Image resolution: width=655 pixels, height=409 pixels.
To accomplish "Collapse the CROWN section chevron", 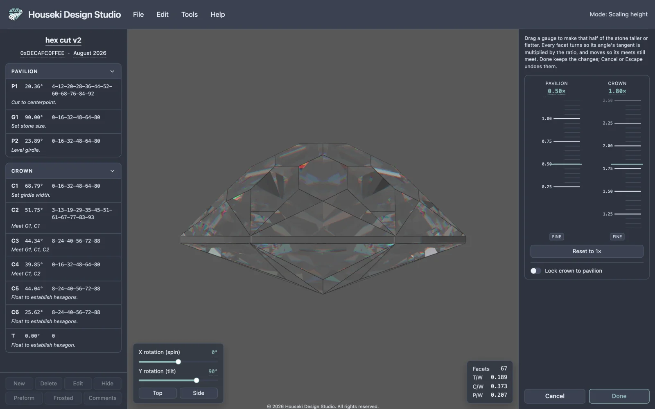I will click(x=112, y=171).
